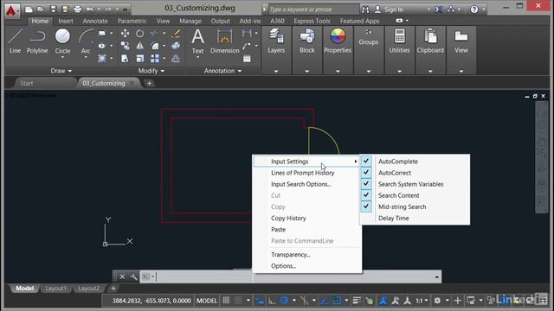The width and height of the screenshot is (554, 311).
Task: Open the 1:1 annotation scale dropdown
Action: (x=422, y=301)
